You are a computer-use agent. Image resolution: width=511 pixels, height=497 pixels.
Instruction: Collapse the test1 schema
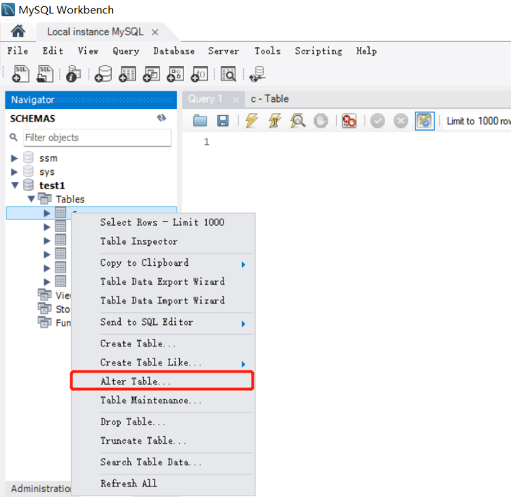pos(15,185)
